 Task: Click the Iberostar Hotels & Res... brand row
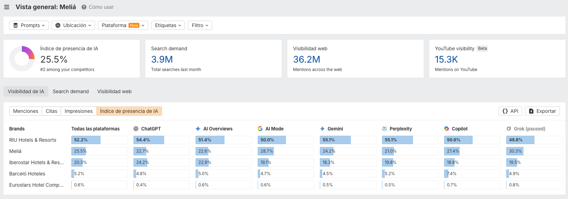(37, 162)
